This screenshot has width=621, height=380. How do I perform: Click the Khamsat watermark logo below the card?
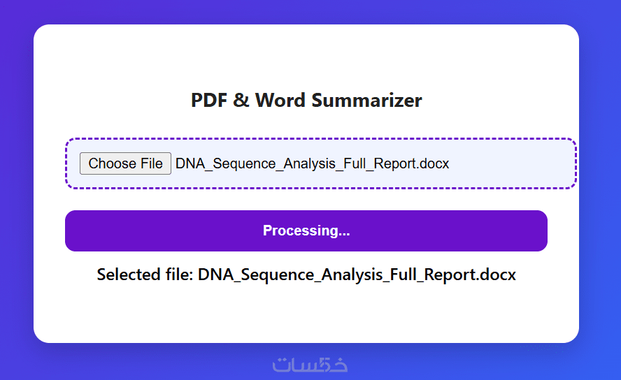pyautogui.click(x=310, y=365)
